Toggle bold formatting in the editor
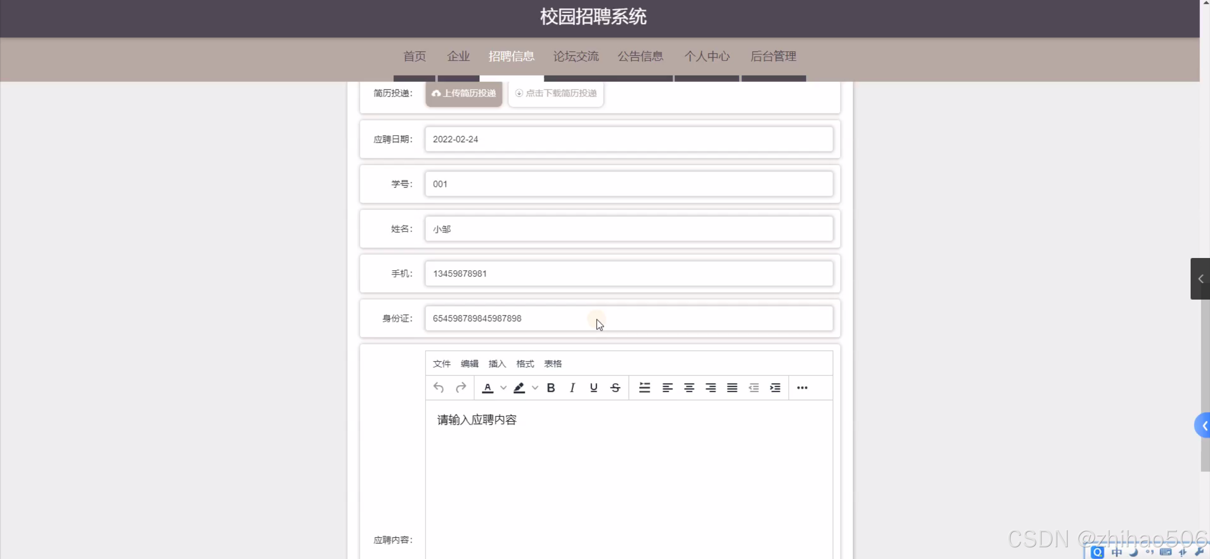Viewport: 1210px width, 559px height. click(550, 387)
